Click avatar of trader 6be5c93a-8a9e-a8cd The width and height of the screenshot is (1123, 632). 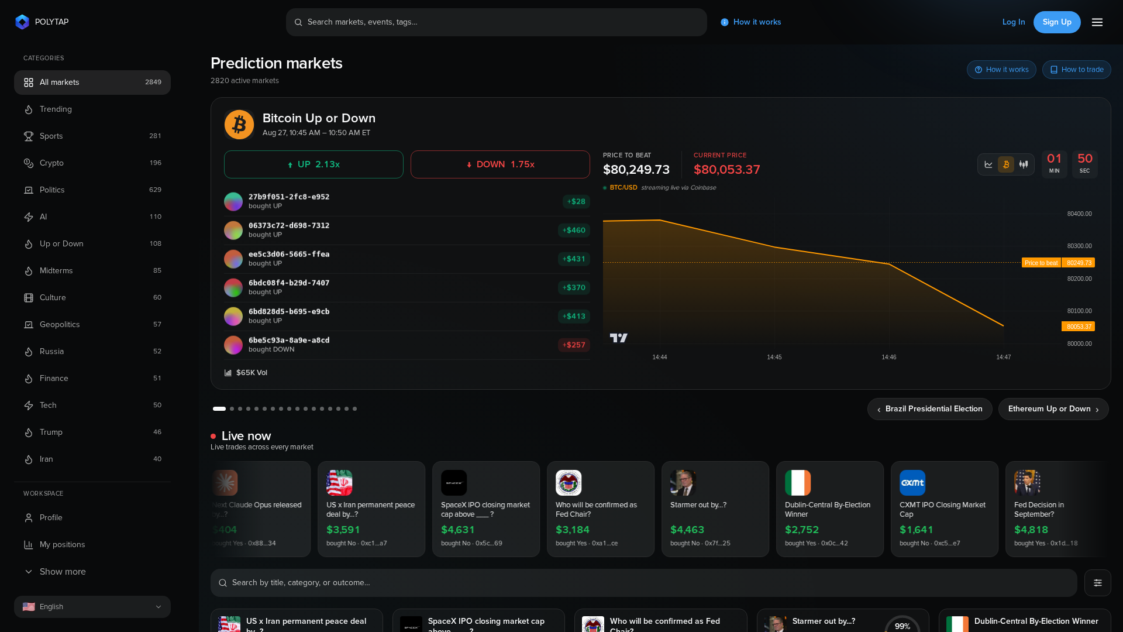(x=233, y=345)
